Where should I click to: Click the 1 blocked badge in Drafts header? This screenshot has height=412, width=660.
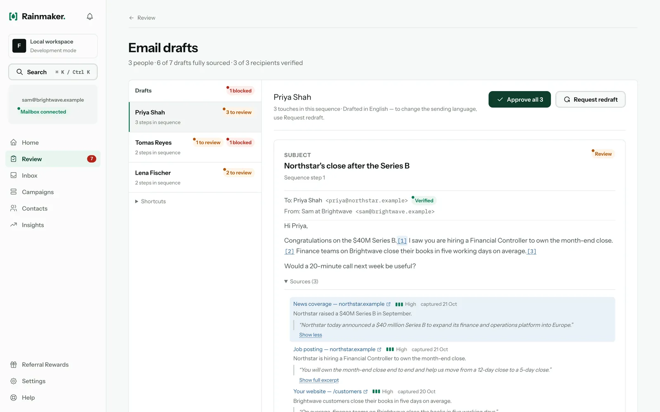pos(240,91)
